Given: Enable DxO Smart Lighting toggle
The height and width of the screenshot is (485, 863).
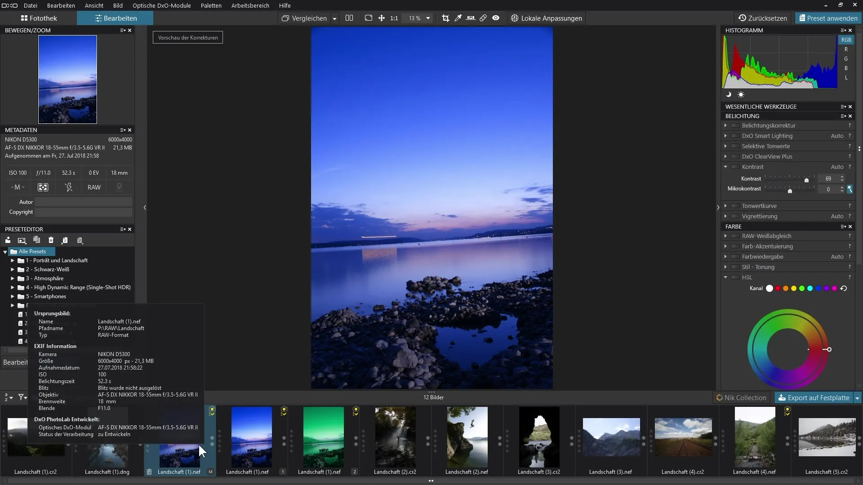Looking at the screenshot, I should (735, 136).
